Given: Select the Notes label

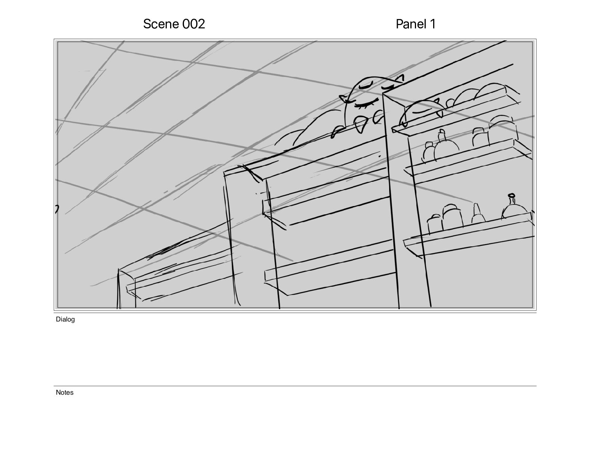Looking at the screenshot, I should click(65, 392).
